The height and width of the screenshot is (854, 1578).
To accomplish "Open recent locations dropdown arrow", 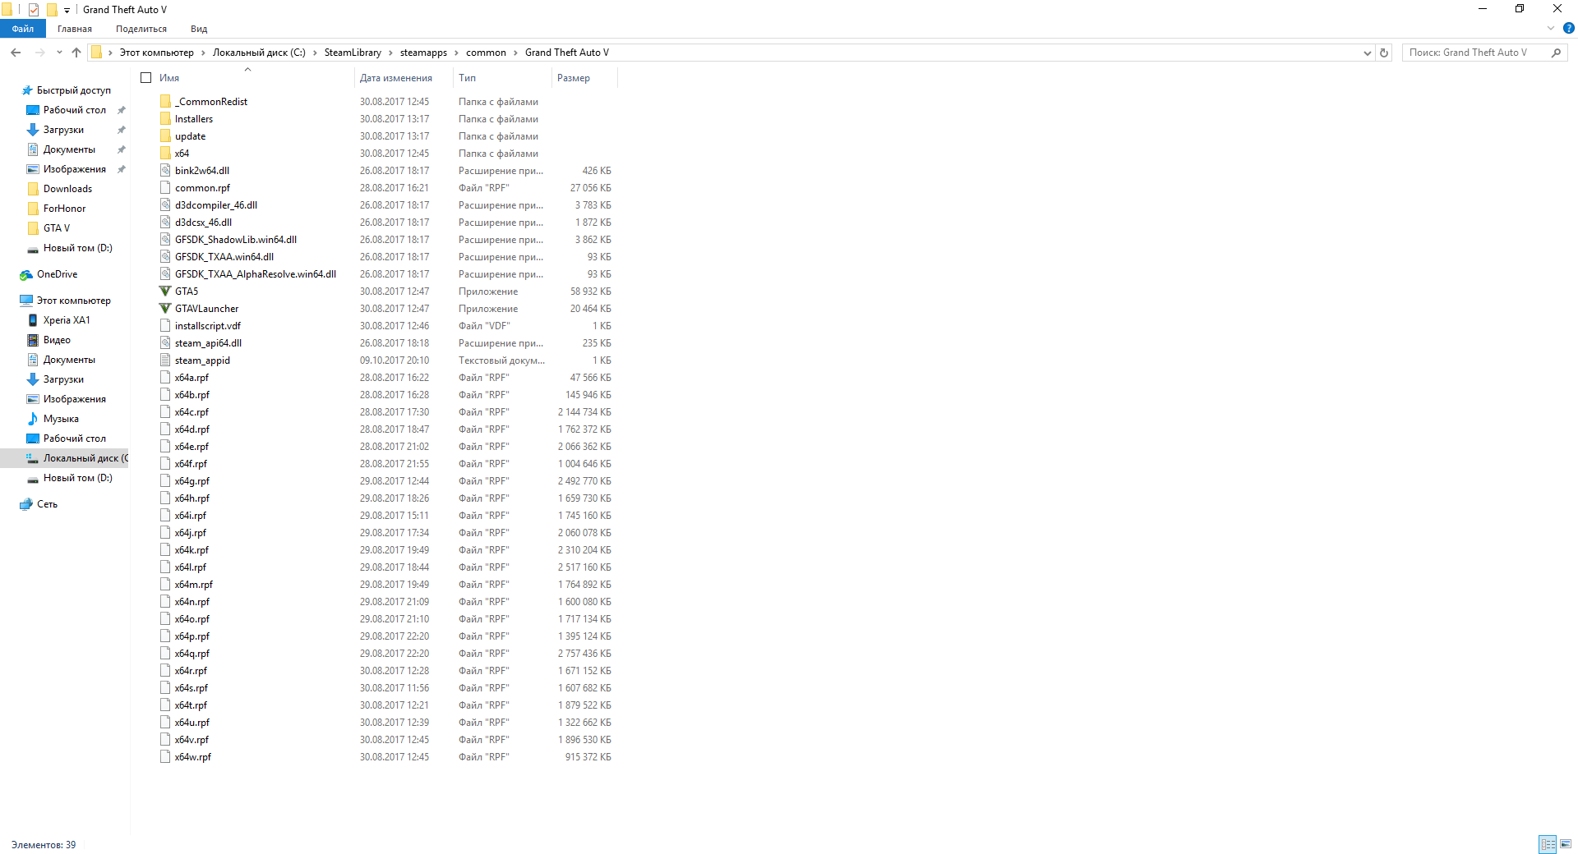I will pyautogui.click(x=59, y=53).
